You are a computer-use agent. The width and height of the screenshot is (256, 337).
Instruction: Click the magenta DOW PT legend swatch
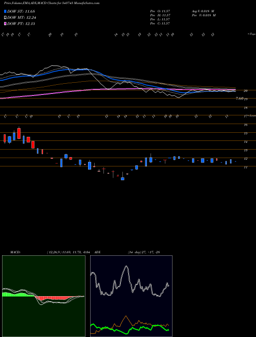(5, 24)
